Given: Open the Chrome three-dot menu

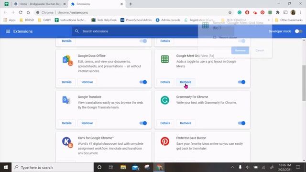Looking at the screenshot, I should pyautogui.click(x=301, y=12).
